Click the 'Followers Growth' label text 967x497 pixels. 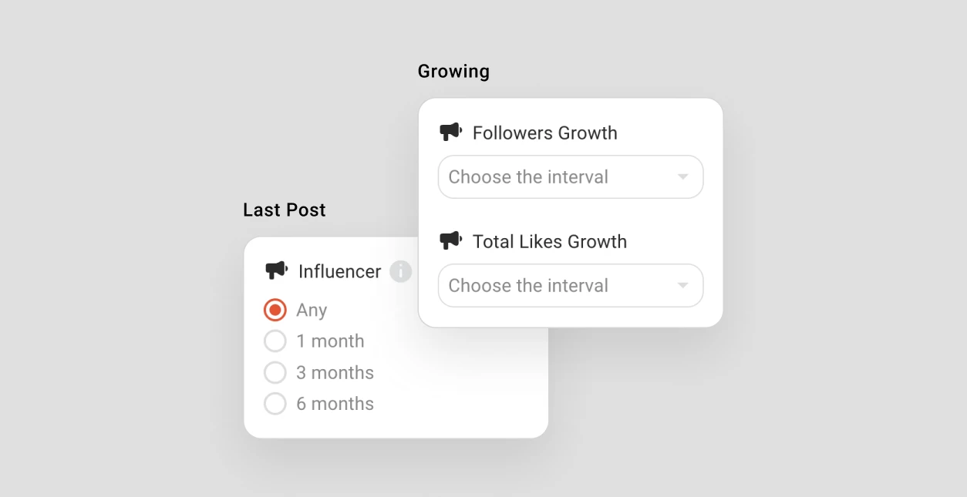545,133
